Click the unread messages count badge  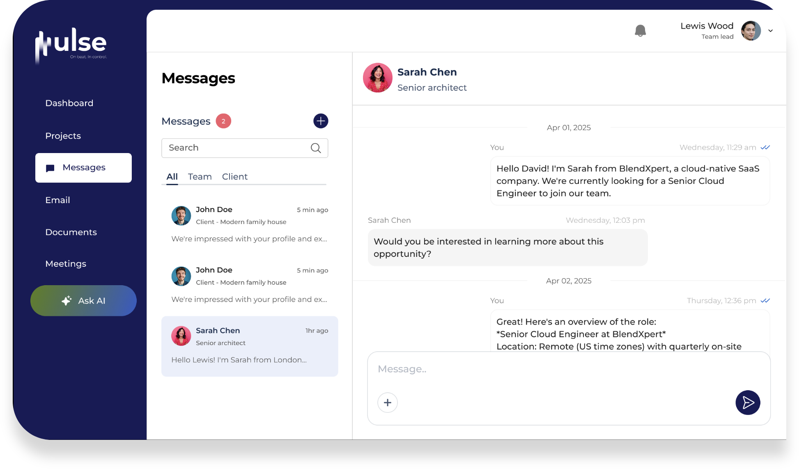[x=223, y=121]
